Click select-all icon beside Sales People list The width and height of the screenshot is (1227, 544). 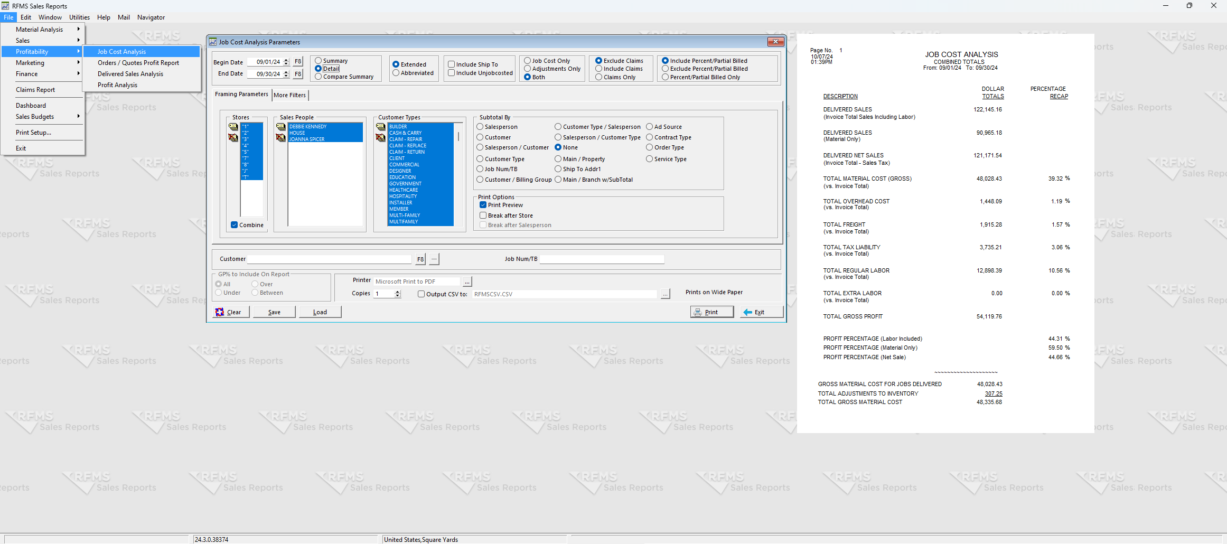pyautogui.click(x=280, y=127)
